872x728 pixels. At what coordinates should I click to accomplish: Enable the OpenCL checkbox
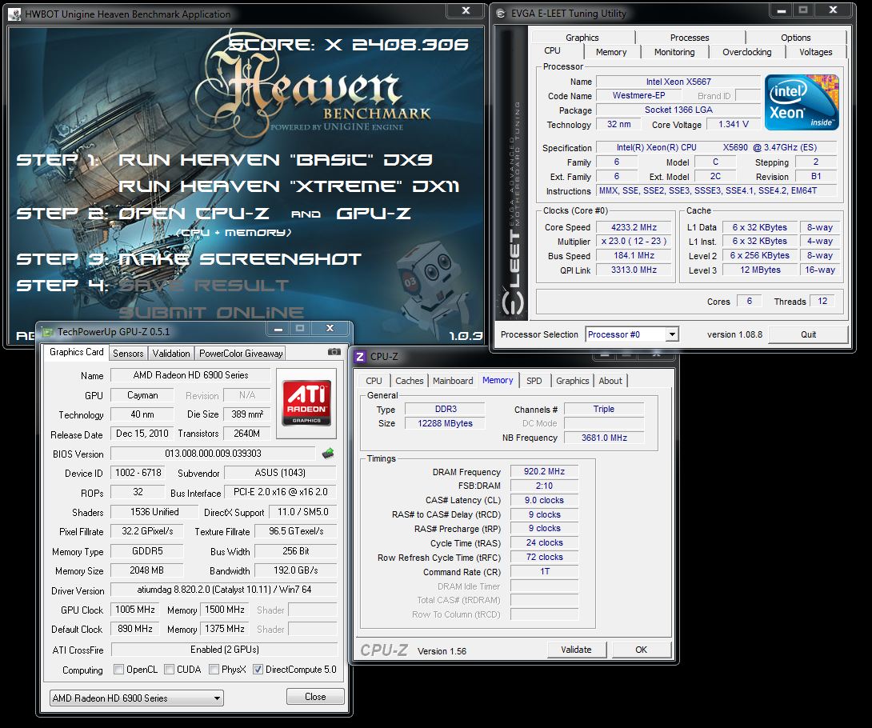pyautogui.click(x=118, y=669)
